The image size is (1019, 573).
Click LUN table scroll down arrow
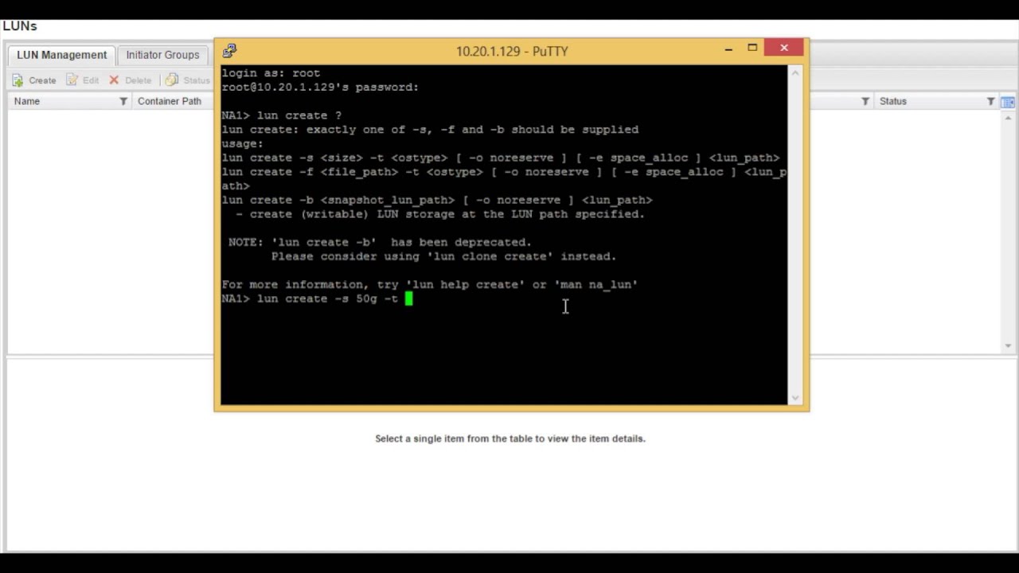click(x=1008, y=345)
